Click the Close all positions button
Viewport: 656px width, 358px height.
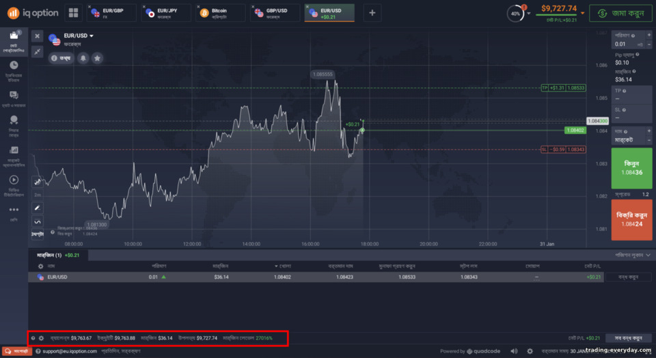(629, 338)
